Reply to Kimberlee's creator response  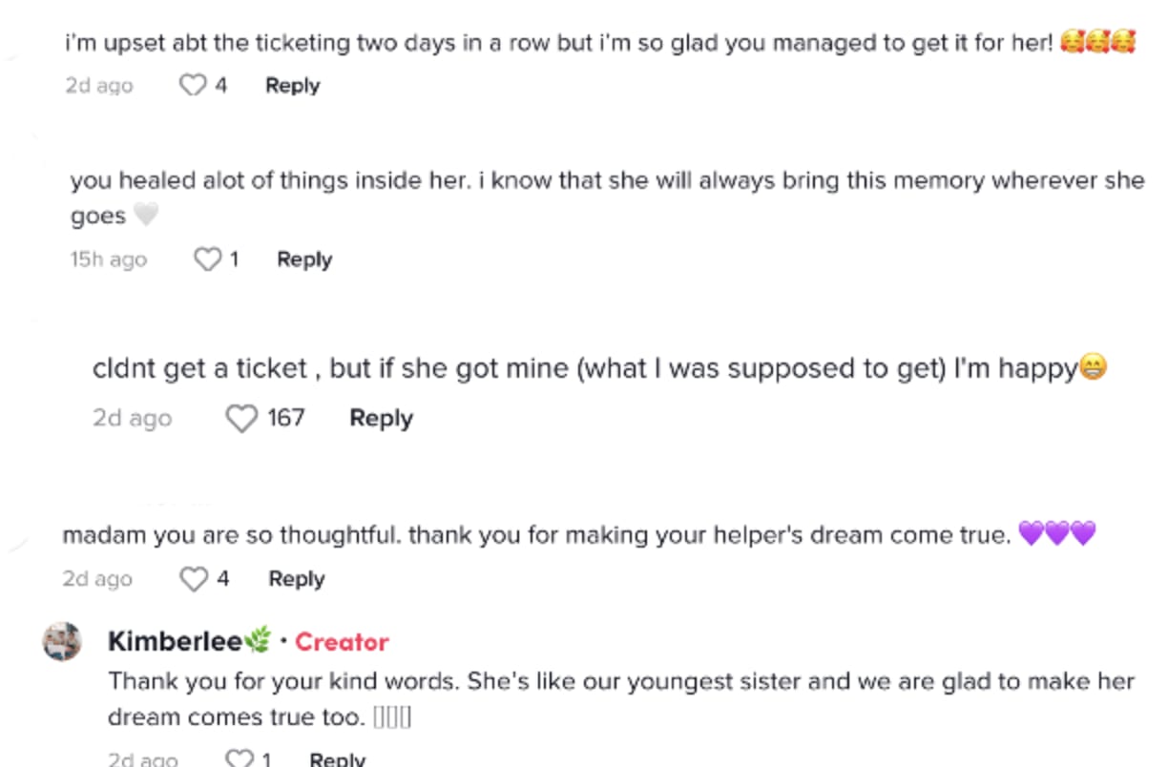(x=338, y=759)
